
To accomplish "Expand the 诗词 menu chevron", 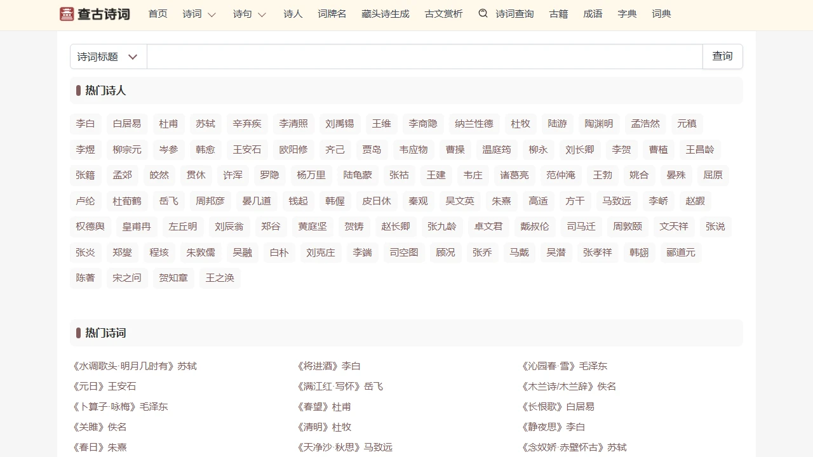I will click(x=212, y=15).
